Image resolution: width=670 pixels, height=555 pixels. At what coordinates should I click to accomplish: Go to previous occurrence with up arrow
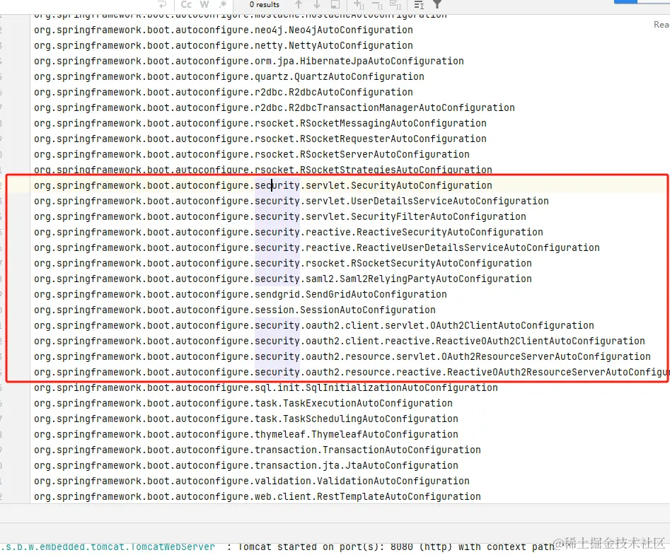[299, 5]
